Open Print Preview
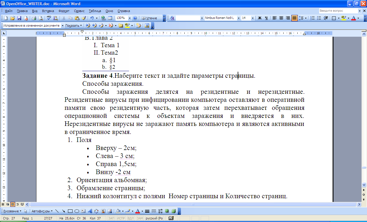Screen dimensions: 367x222 click(40, 18)
